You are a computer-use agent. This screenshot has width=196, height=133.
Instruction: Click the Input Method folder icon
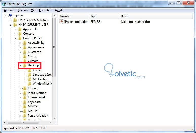coord(24,93)
